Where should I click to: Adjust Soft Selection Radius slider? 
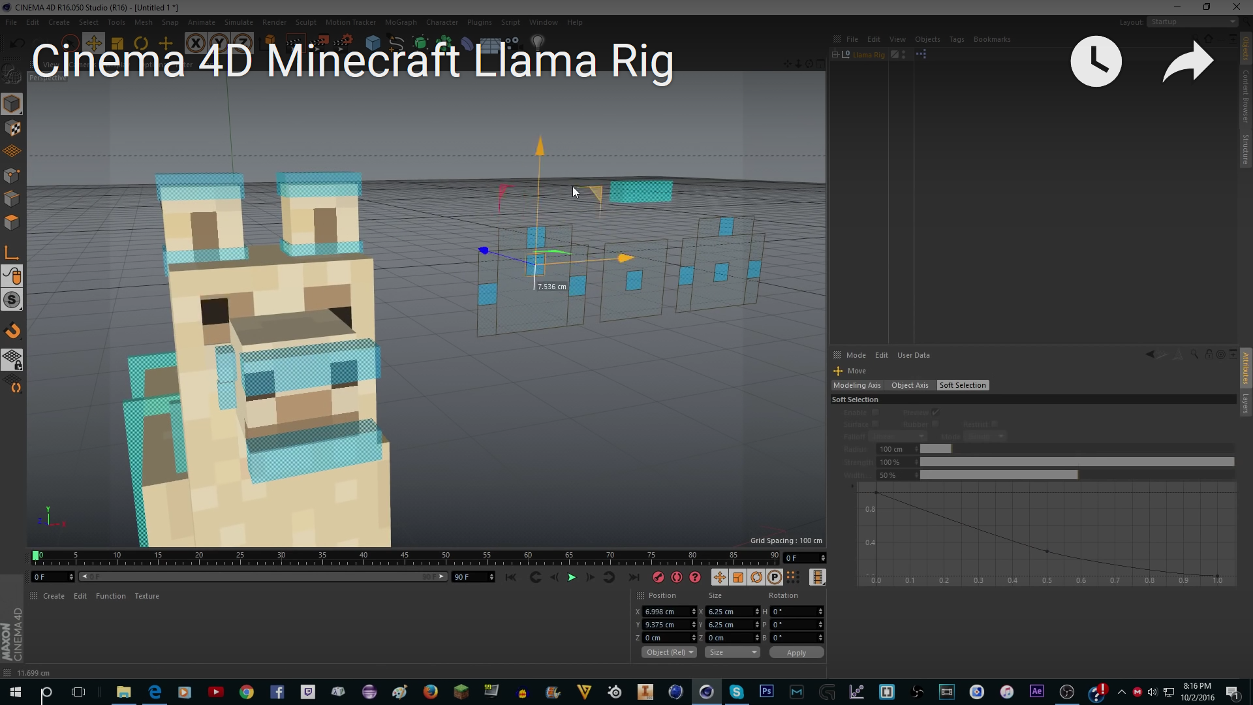(1077, 449)
